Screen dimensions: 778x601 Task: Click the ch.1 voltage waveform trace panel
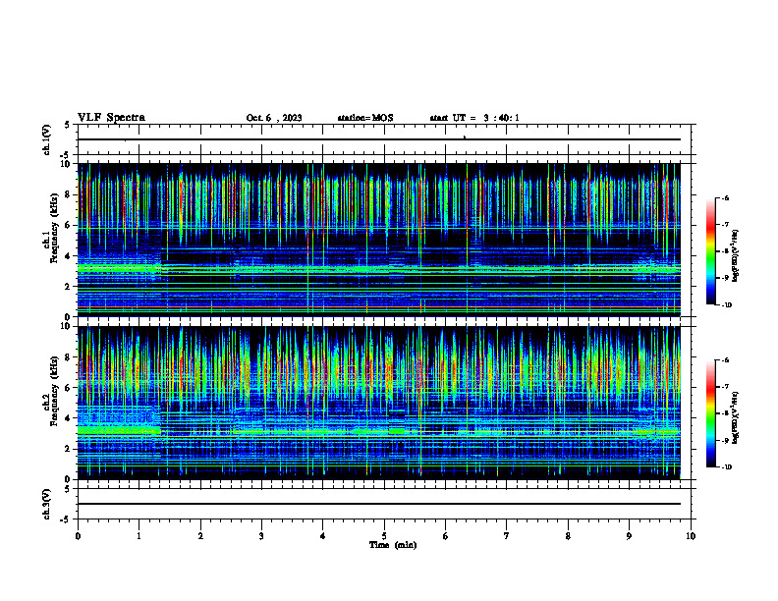click(384, 139)
